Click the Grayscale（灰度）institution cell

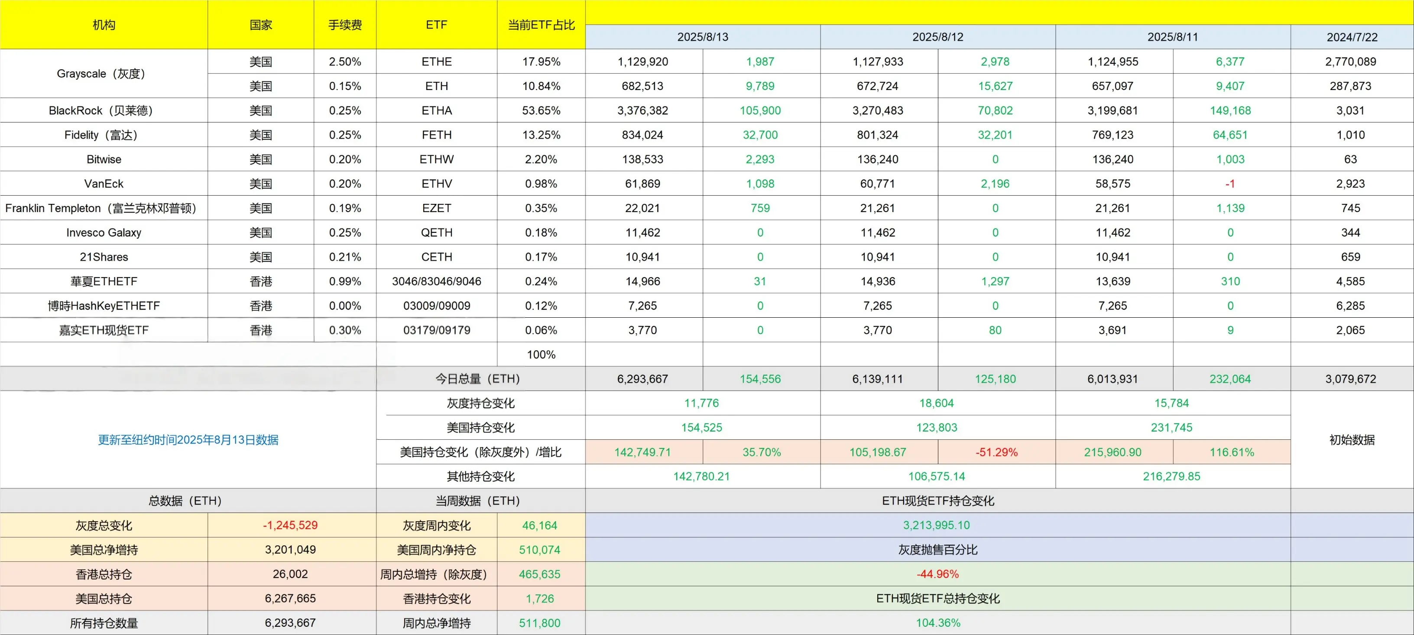pyautogui.click(x=104, y=74)
